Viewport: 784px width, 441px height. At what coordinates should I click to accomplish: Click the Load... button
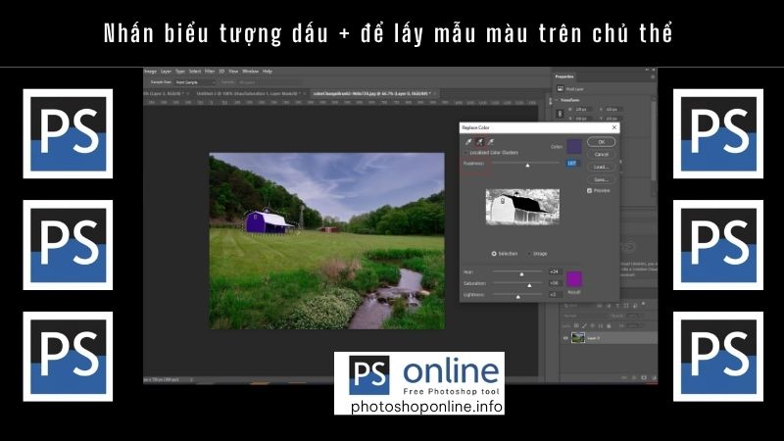click(601, 167)
